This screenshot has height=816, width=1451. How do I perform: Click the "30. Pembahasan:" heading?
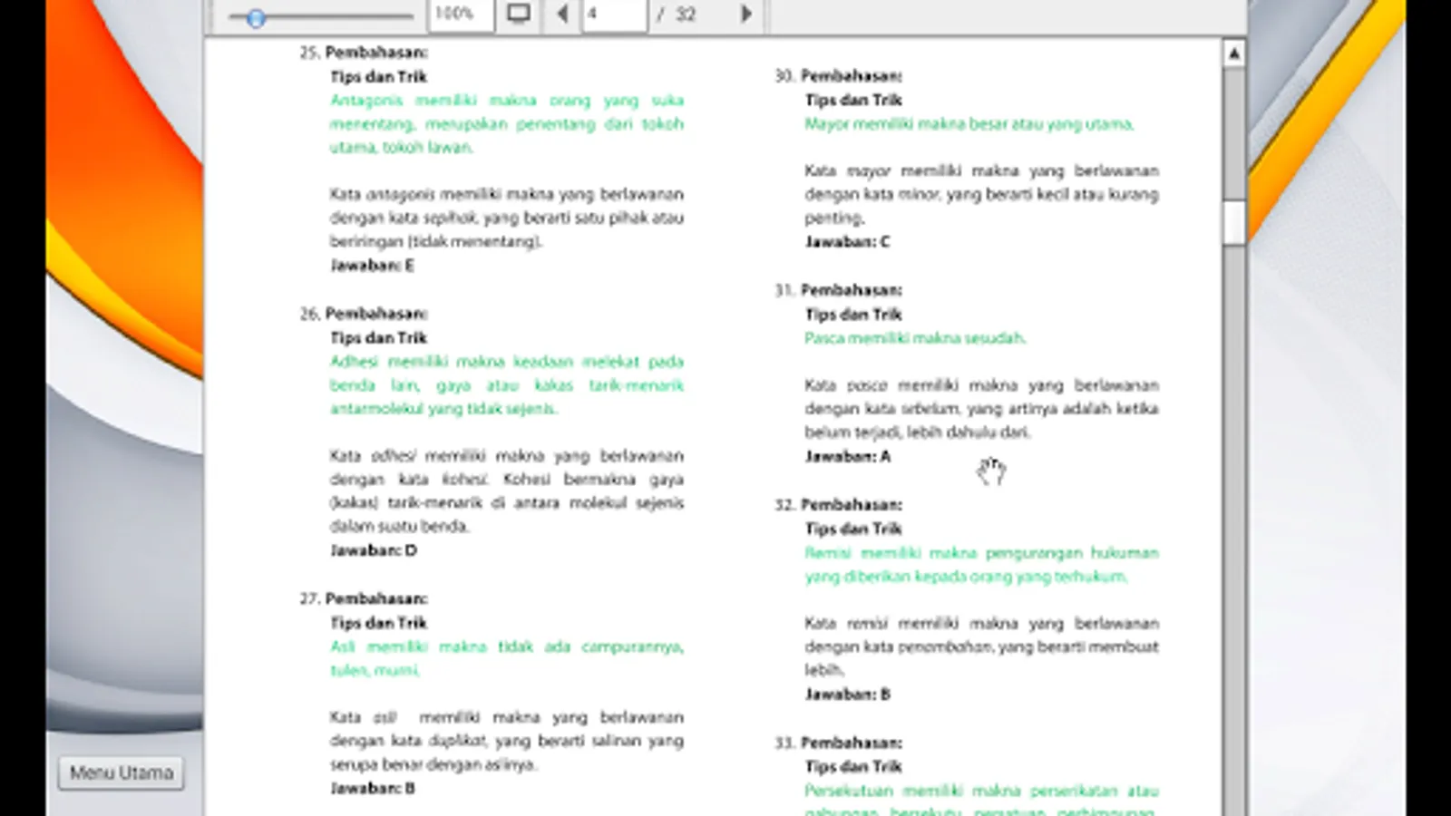[x=839, y=76]
